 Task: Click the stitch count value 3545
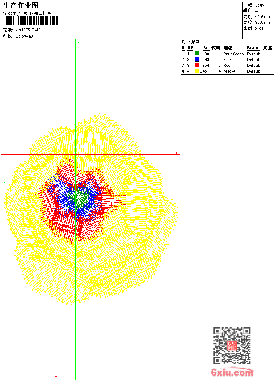(x=259, y=5)
